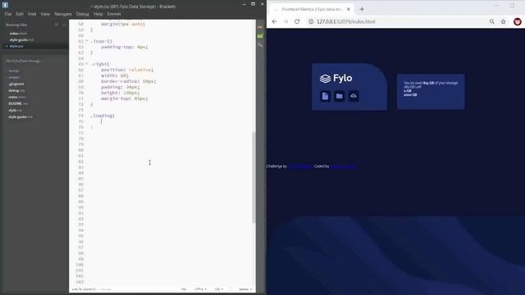Click the document icon under Fylo logo
Screen dimensions: 525x295
[325, 96]
